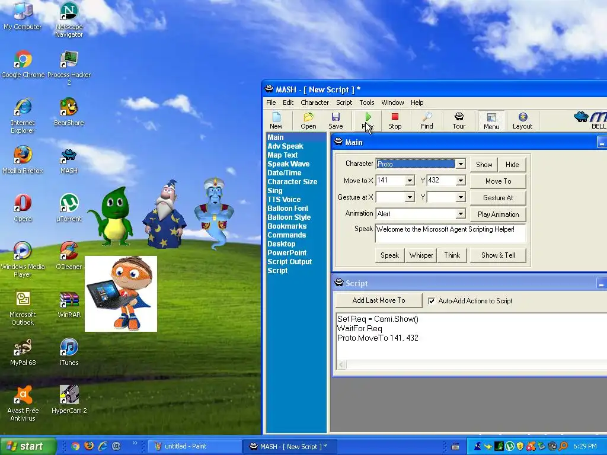Select Google Chrome desktop icon
Screen dimensions: 607x455
click(x=23, y=64)
